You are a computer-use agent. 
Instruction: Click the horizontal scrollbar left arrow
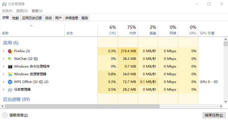2,106
